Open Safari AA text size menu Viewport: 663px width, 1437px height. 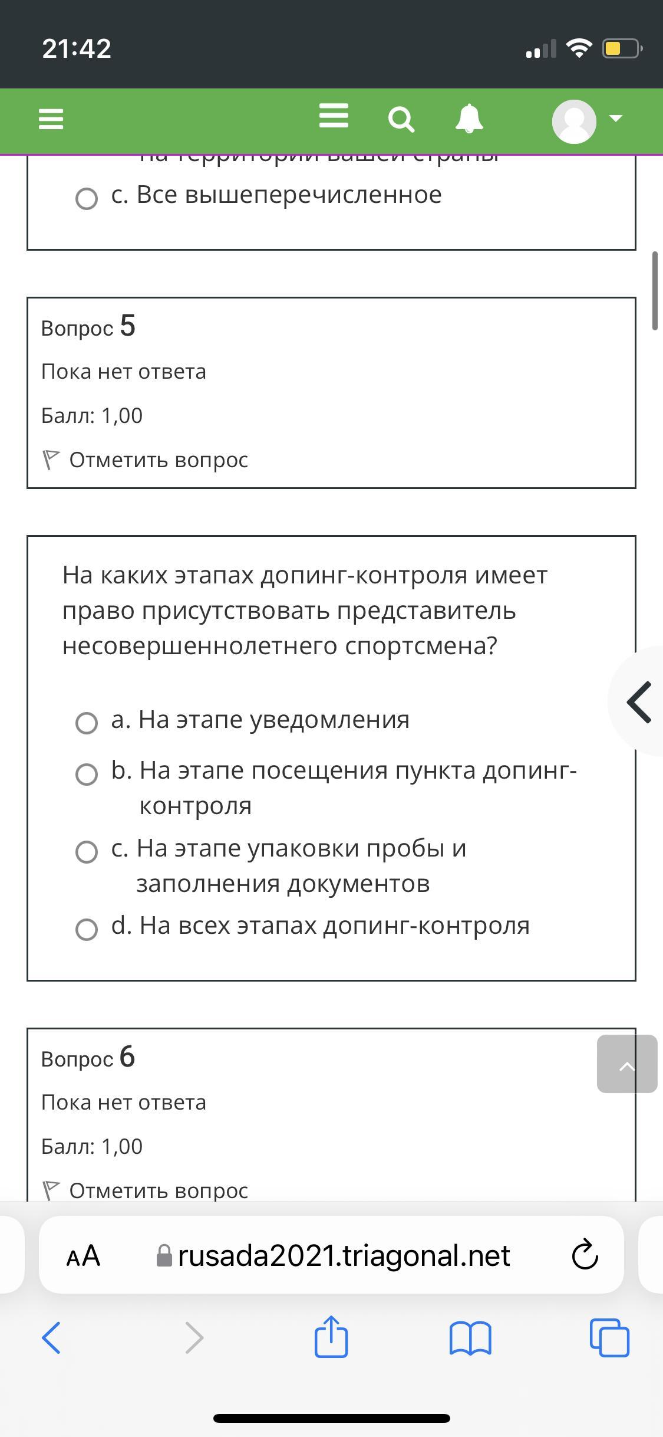click(83, 1255)
